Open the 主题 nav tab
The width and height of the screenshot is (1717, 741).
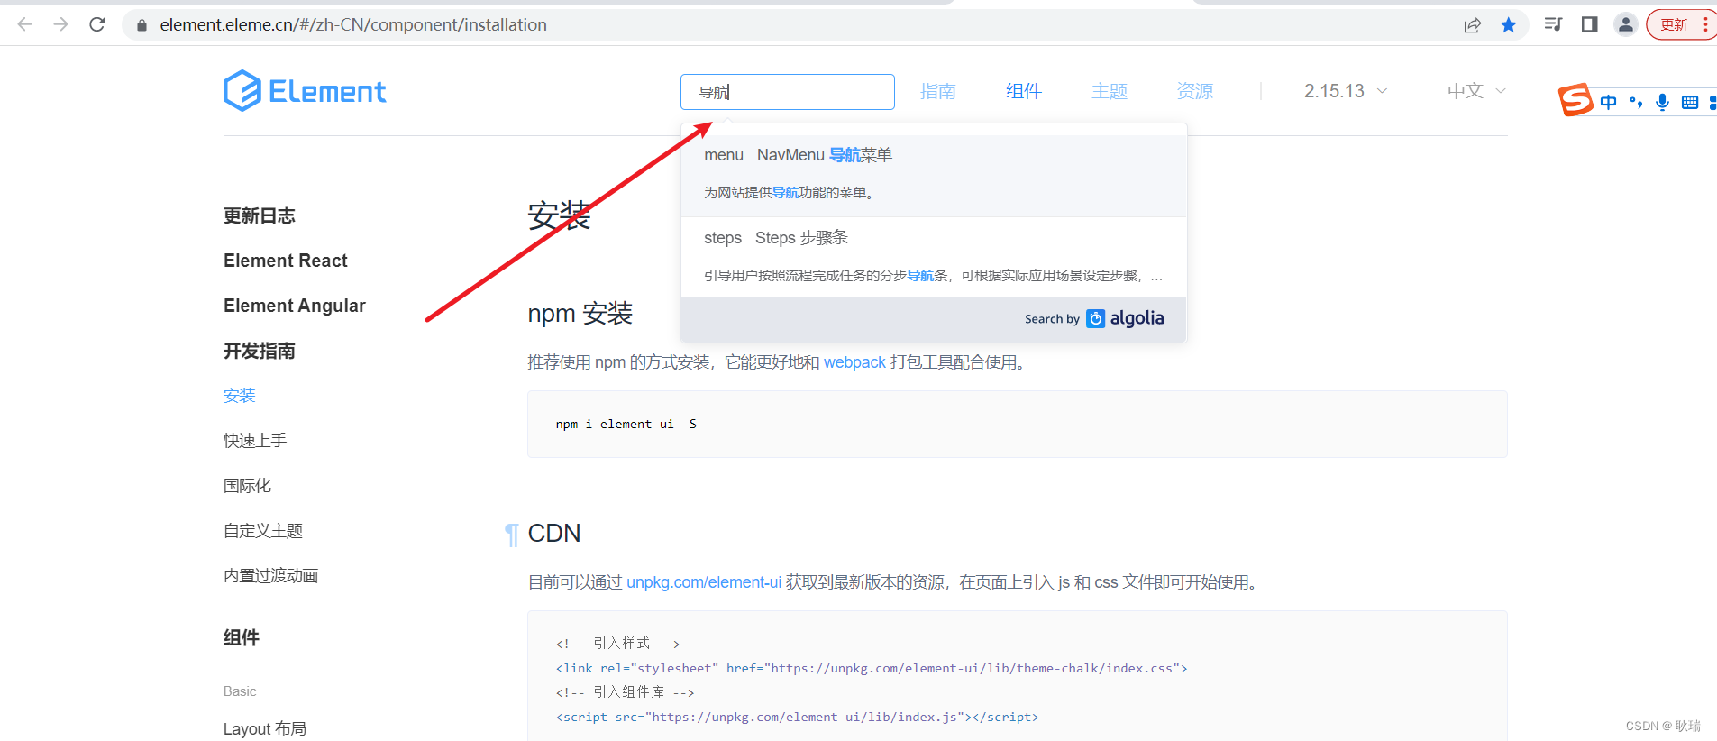[x=1110, y=91]
